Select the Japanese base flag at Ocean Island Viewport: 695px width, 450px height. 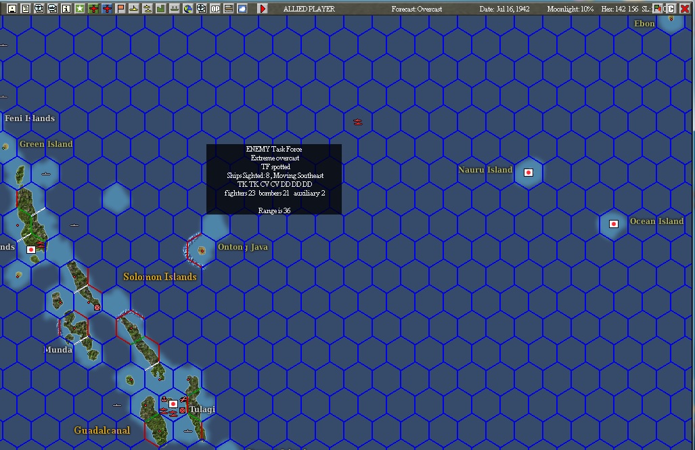pos(614,224)
